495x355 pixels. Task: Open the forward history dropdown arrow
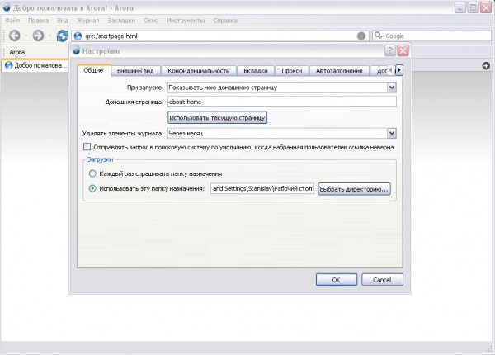[x=49, y=35]
